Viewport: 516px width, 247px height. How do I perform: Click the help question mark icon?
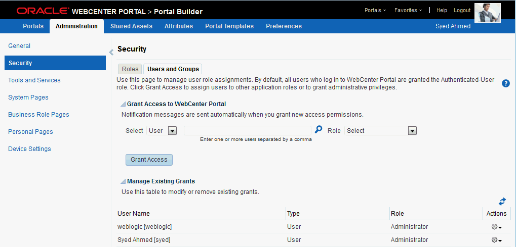click(x=505, y=83)
